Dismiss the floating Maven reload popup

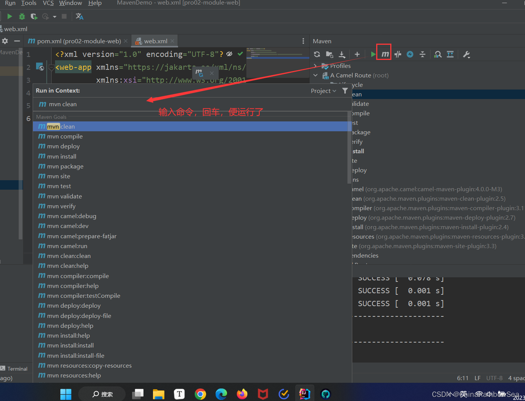212,73
